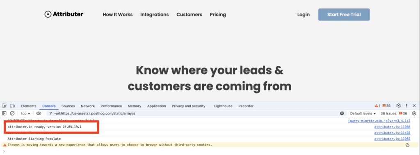
Task: Open the DevTools three-dot menu
Action: pyautogui.click(x=406, y=106)
